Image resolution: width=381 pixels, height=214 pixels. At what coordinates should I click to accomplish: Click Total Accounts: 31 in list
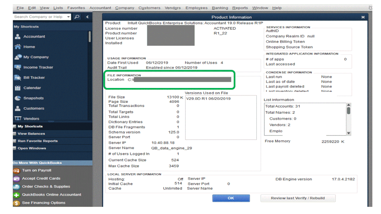pyautogui.click(x=283, y=106)
